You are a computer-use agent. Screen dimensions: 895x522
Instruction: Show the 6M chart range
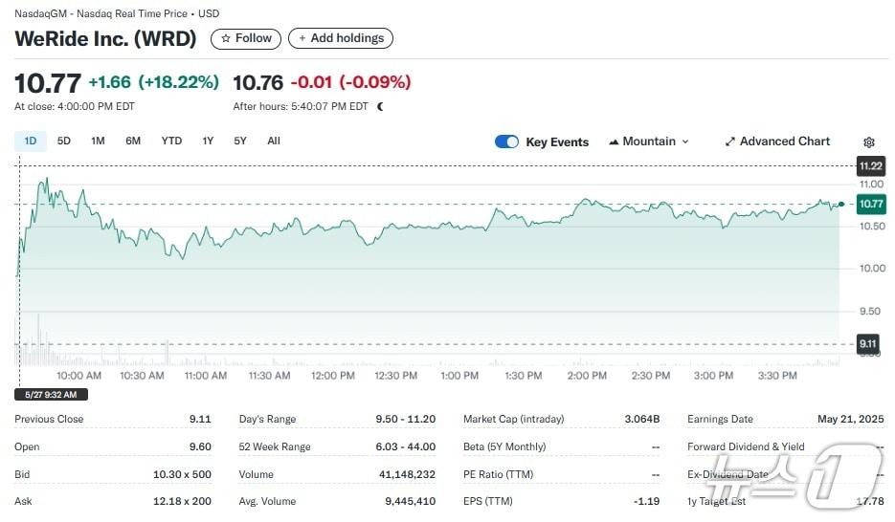tap(133, 141)
